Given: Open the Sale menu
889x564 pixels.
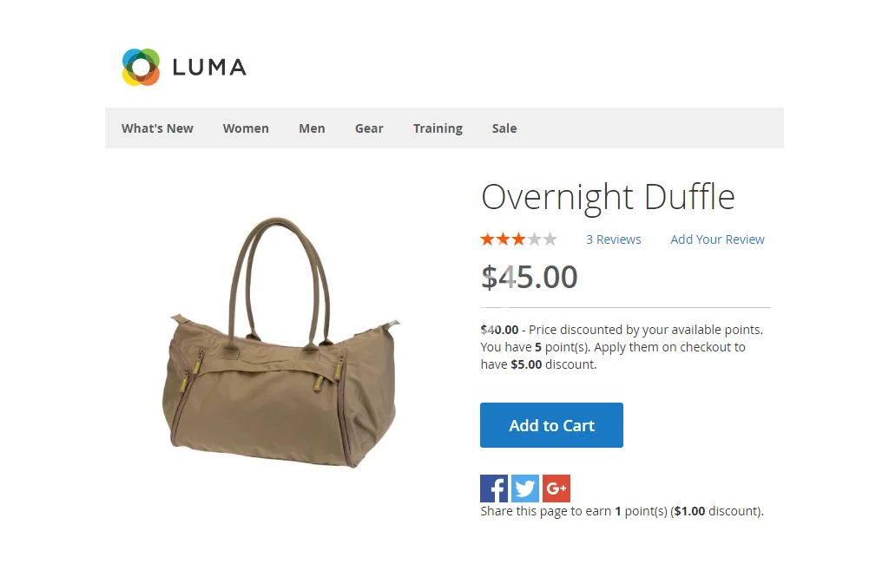Looking at the screenshot, I should [504, 128].
